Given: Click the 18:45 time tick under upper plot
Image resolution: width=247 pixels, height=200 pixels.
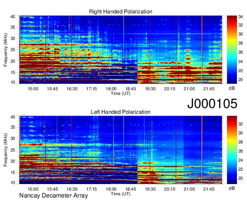Looking at the screenshot, I should pos(131,89).
